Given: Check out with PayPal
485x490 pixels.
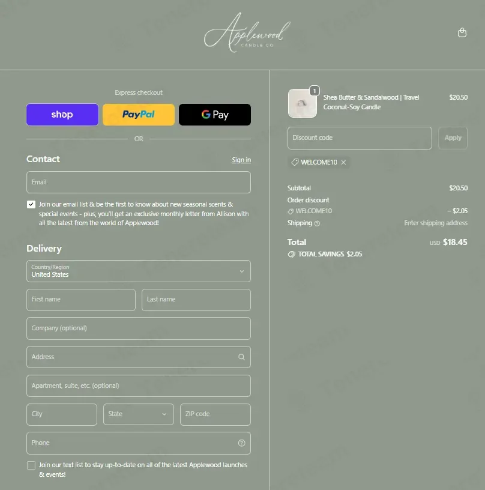Looking at the screenshot, I should click(139, 115).
